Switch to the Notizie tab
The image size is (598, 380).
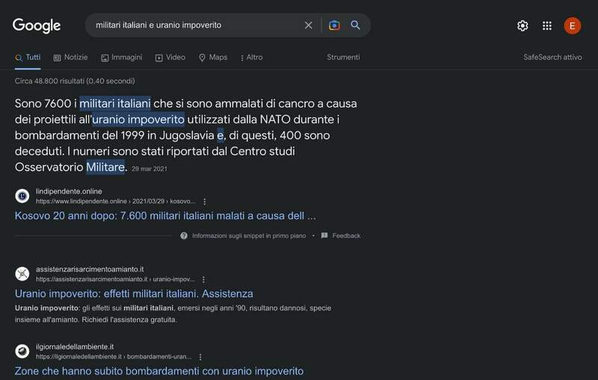70,58
